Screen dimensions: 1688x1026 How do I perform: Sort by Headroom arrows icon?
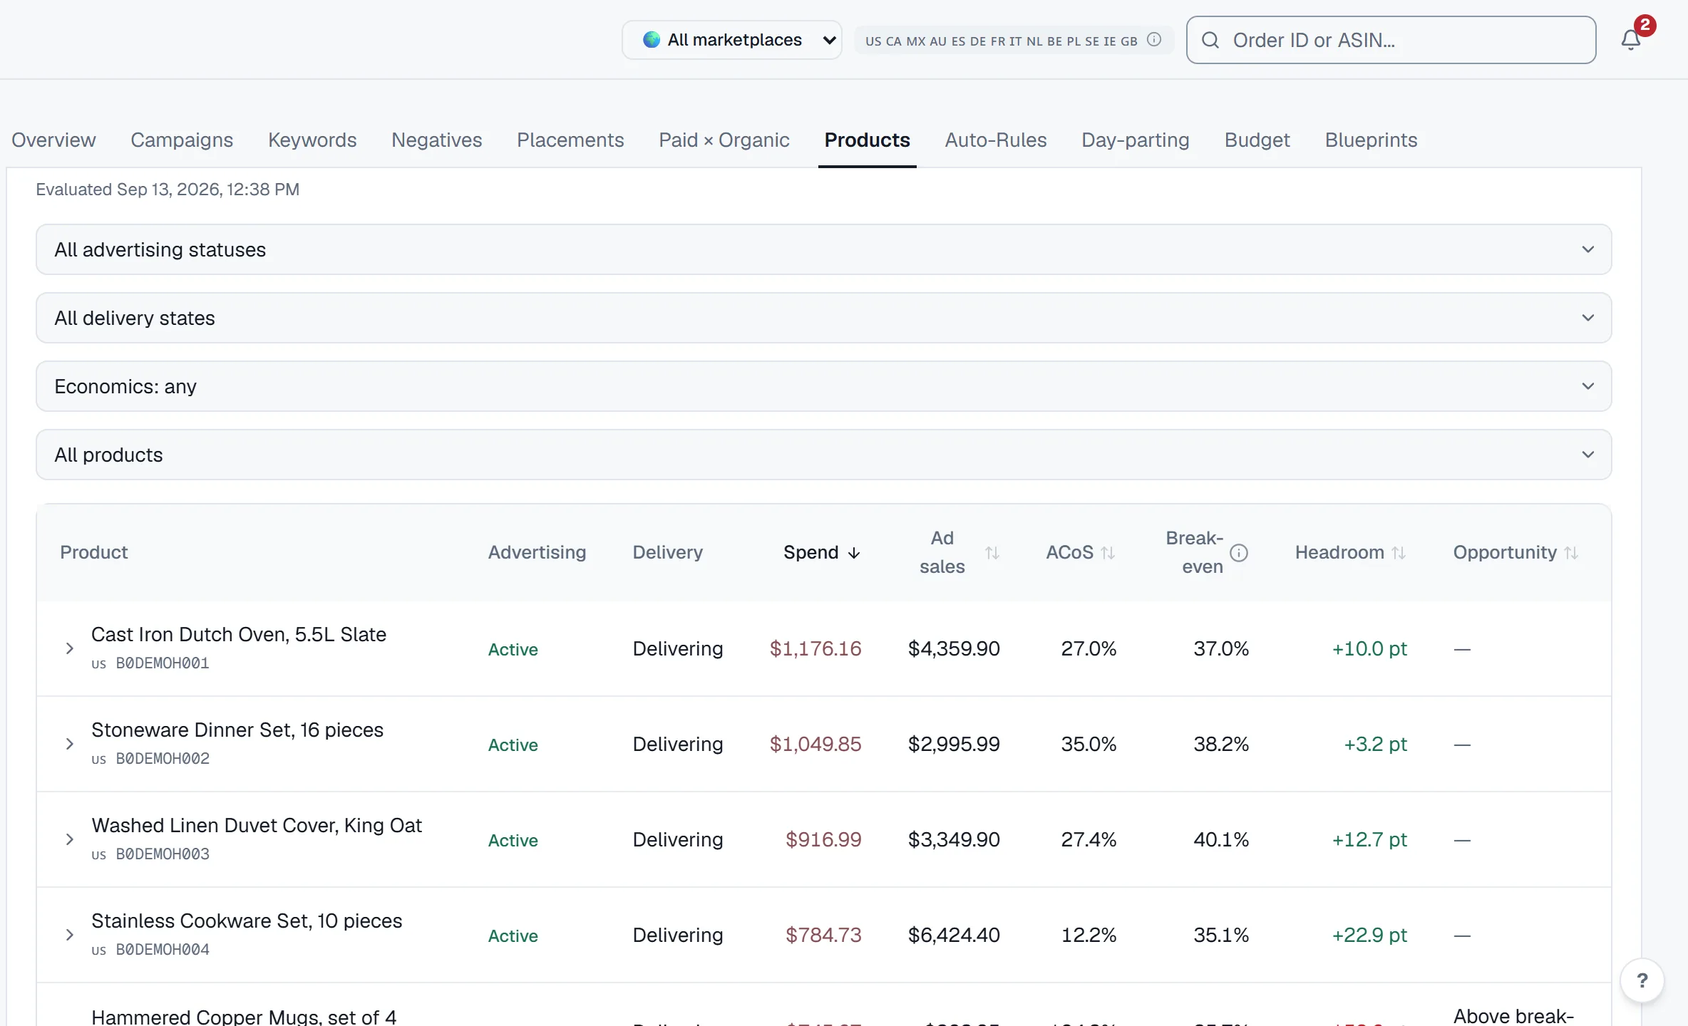1399,552
